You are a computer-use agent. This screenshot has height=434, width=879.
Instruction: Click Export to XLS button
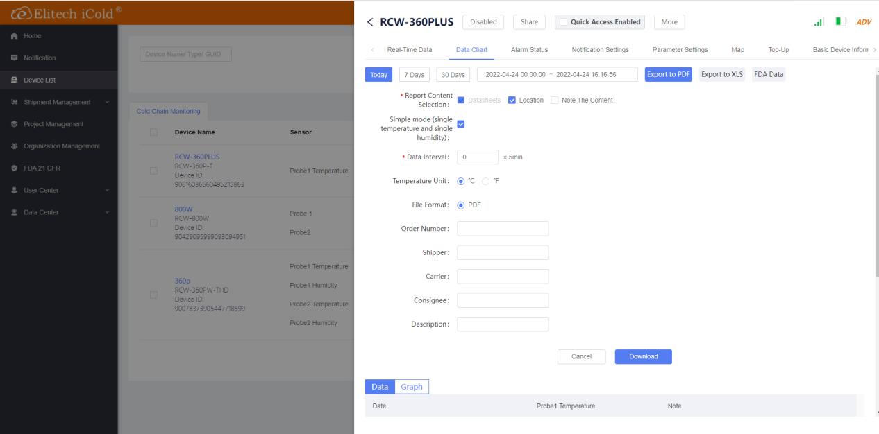click(x=722, y=75)
